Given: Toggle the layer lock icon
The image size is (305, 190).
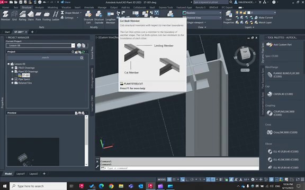Looking at the screenshot, I should tap(245, 13).
